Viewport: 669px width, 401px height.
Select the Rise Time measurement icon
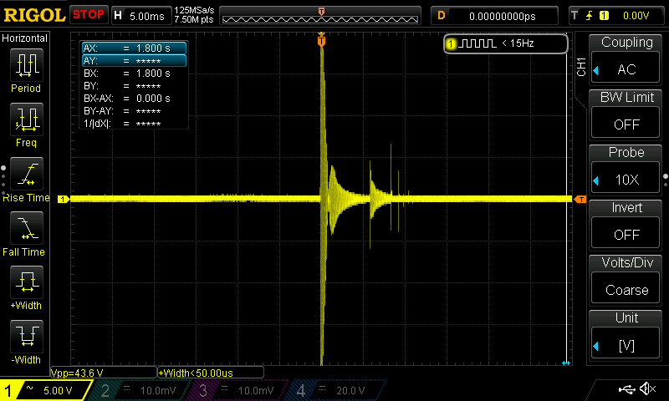[x=27, y=174]
